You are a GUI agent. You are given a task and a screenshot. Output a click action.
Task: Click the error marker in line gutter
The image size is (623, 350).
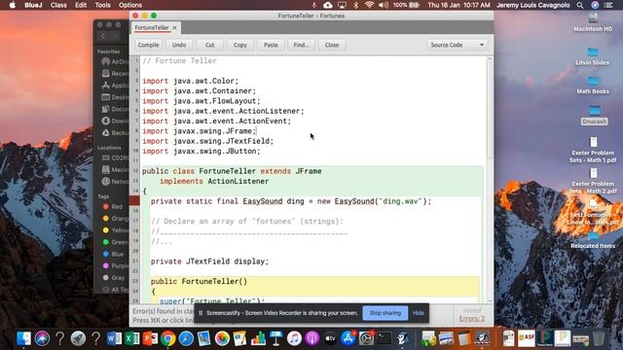click(x=135, y=201)
